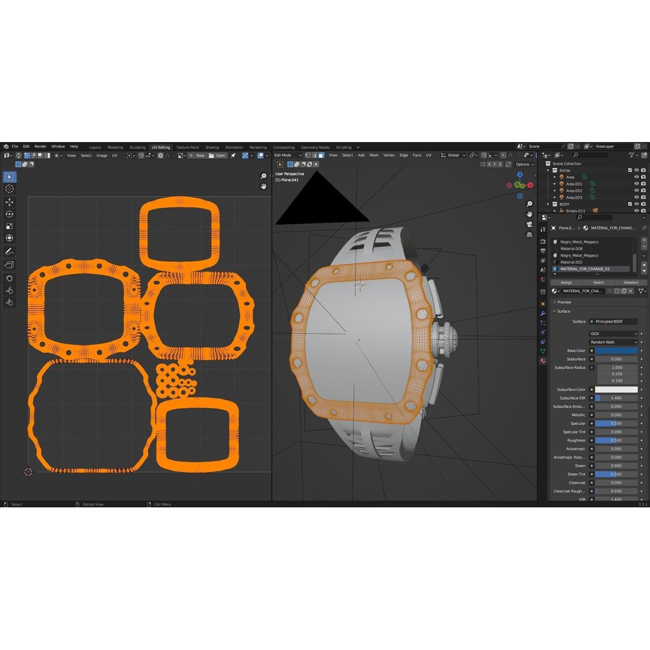The width and height of the screenshot is (650, 650).
Task: Switch to the Shading workspace tab
Action: 212,147
